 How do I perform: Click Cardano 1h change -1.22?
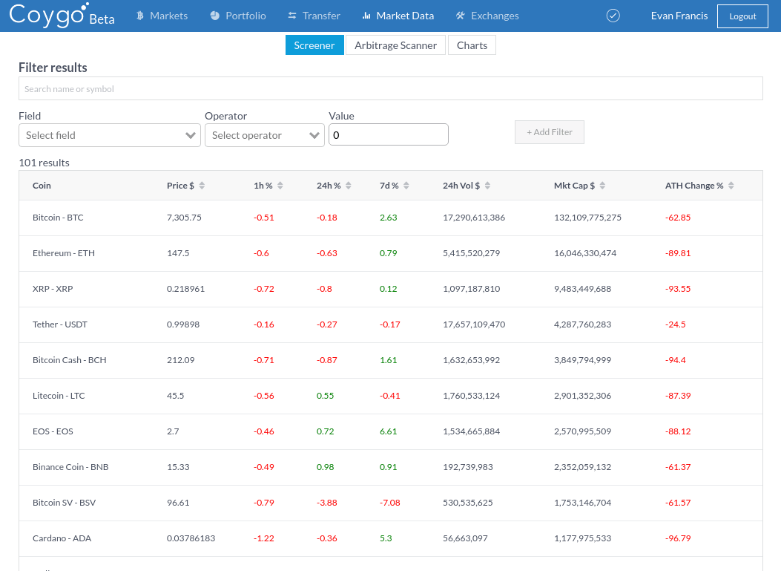[x=263, y=538]
